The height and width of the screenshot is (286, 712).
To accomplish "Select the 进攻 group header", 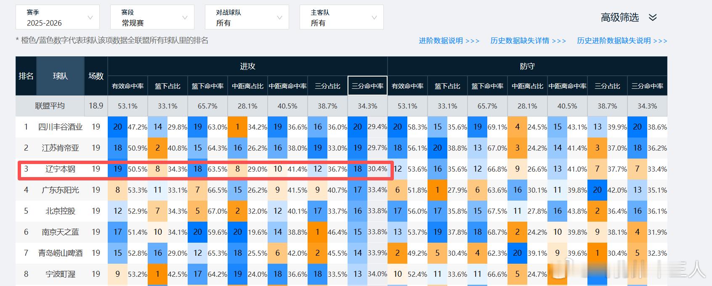I will click(x=247, y=66).
